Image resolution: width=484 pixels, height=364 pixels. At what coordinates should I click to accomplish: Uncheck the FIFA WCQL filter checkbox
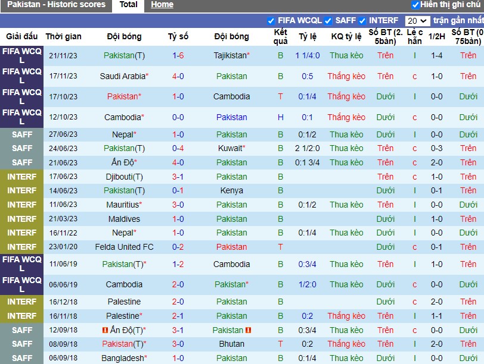click(x=271, y=21)
